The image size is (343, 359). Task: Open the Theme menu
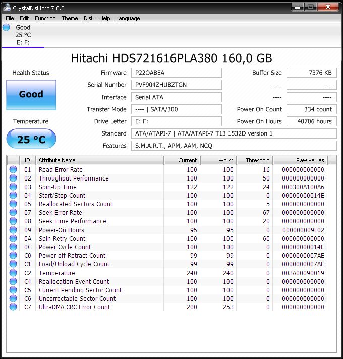(70, 18)
